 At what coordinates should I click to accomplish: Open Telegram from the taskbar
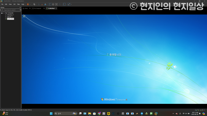click(142, 114)
